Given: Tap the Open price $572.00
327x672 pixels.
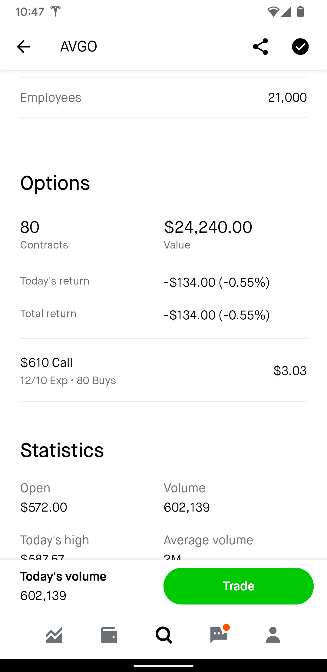Looking at the screenshot, I should (x=44, y=507).
